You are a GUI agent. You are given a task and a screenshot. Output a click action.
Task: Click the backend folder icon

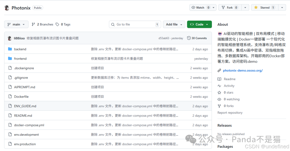10,49
